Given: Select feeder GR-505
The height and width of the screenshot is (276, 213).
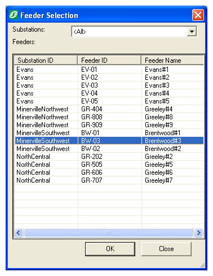Looking at the screenshot, I should point(92,165).
